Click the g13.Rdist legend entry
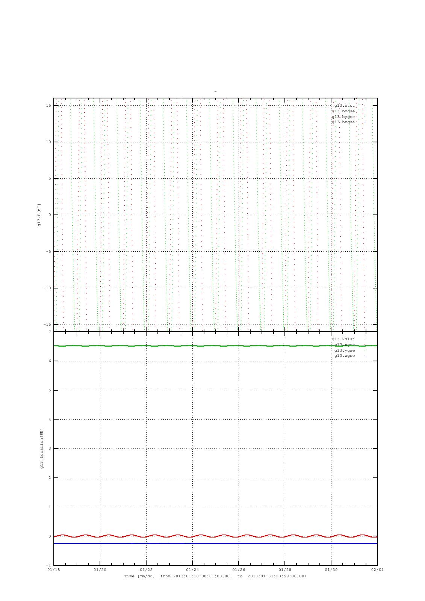Image resolution: width=425 pixels, height=601 pixels. 343,339
